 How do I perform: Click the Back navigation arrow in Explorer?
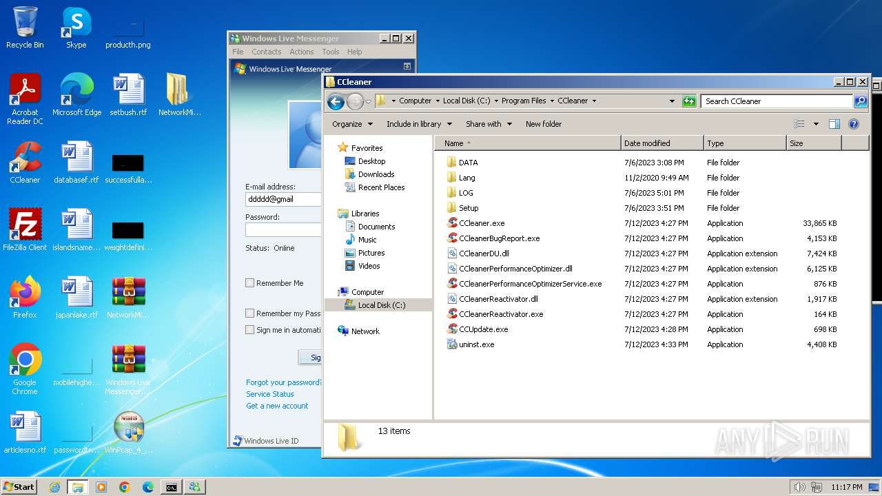(336, 101)
